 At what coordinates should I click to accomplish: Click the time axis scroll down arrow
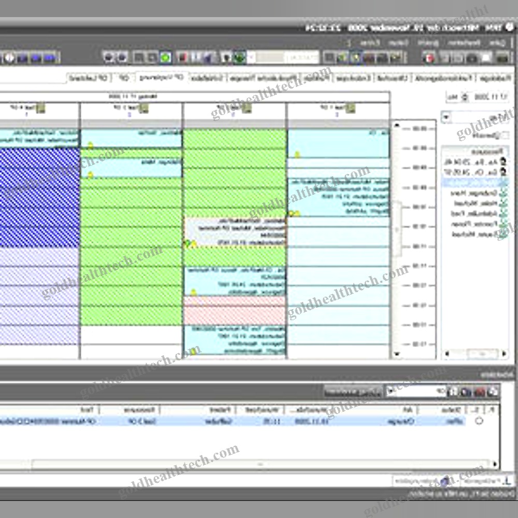pyautogui.click(x=397, y=354)
